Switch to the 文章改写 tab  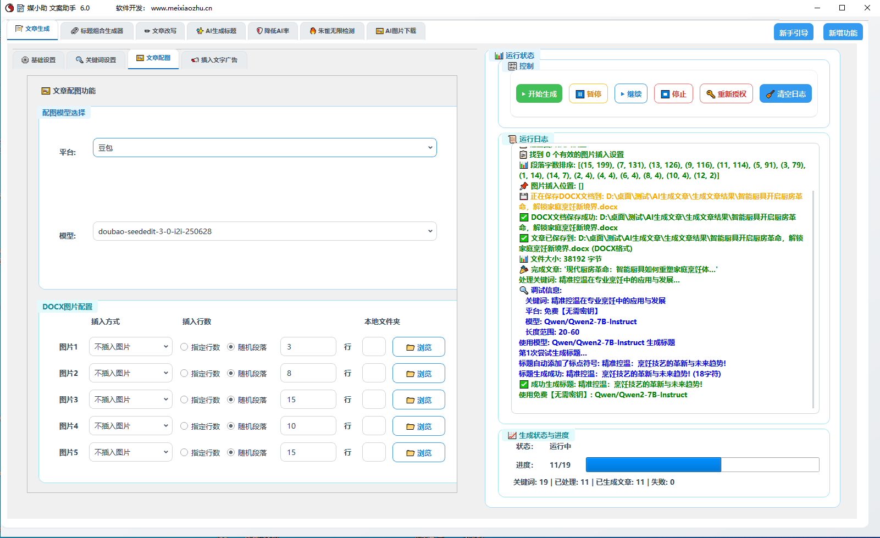pos(160,31)
